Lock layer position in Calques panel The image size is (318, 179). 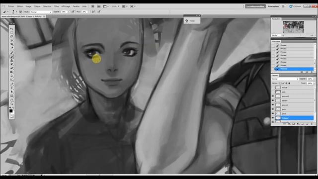pos(286,83)
